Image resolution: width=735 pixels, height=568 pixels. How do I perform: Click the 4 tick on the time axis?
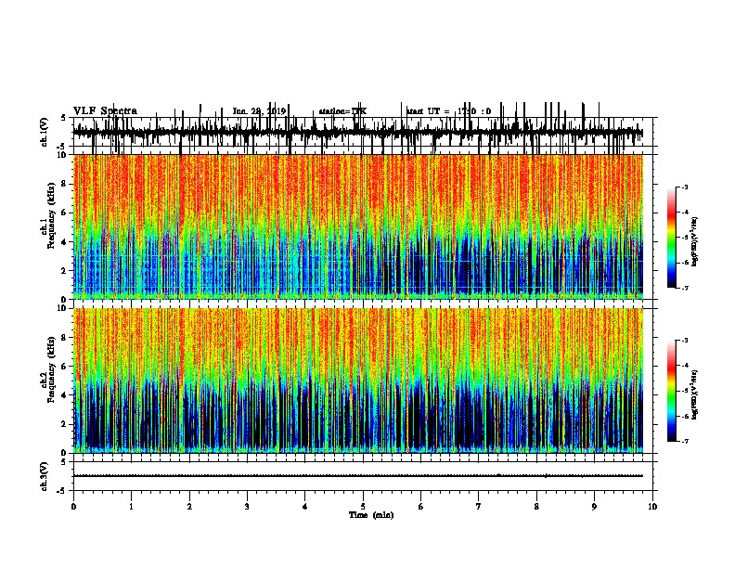click(305, 507)
